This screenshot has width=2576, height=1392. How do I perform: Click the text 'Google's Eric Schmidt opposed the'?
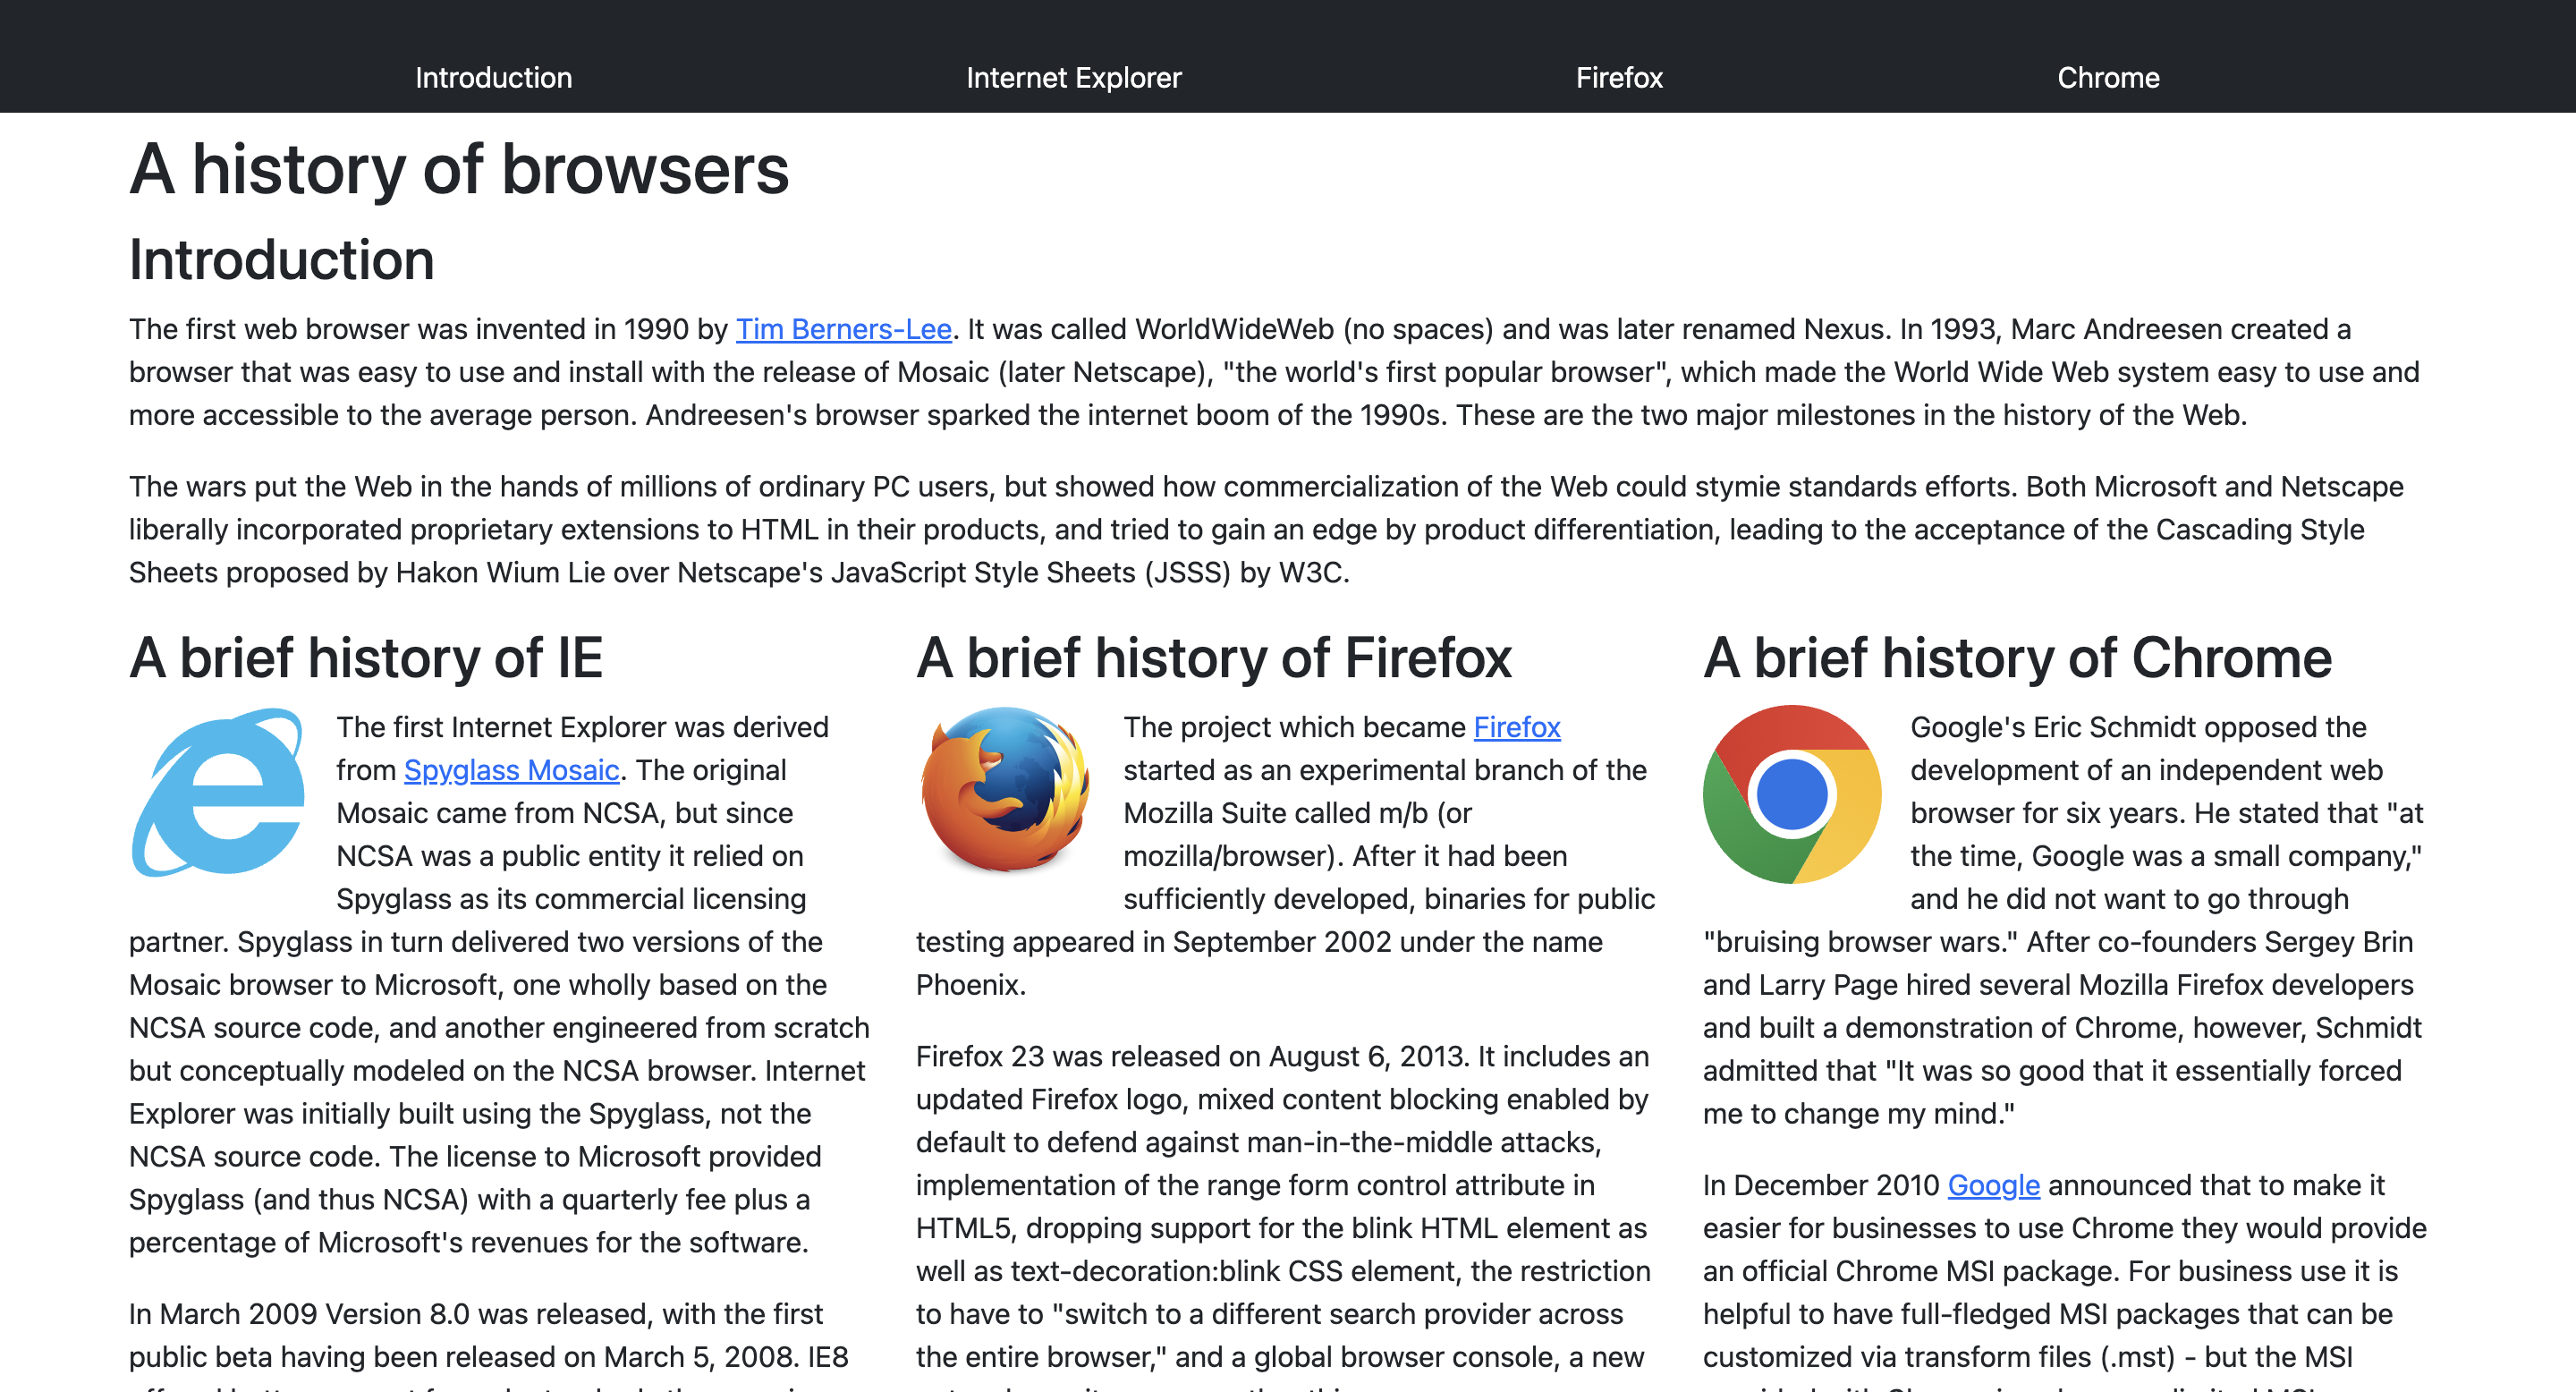point(2138,727)
